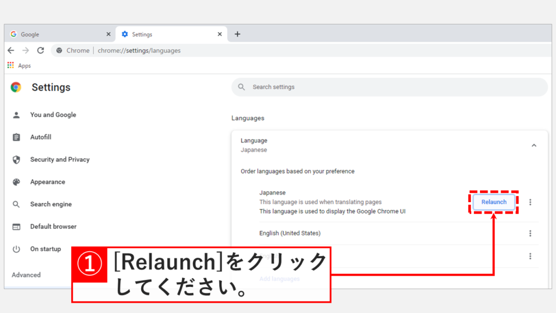Image resolution: width=556 pixels, height=313 pixels.
Task: Click the Search engine magnifier icon
Action: [16, 204]
